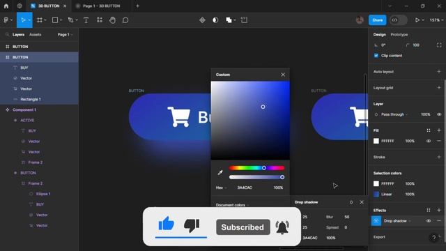The image size is (446, 251).
Task: Select the Hand tool
Action: point(112,20)
